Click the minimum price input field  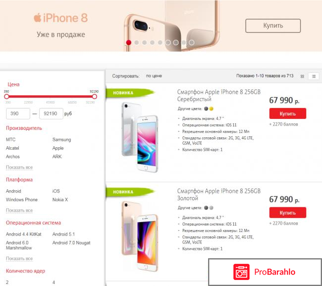point(18,114)
